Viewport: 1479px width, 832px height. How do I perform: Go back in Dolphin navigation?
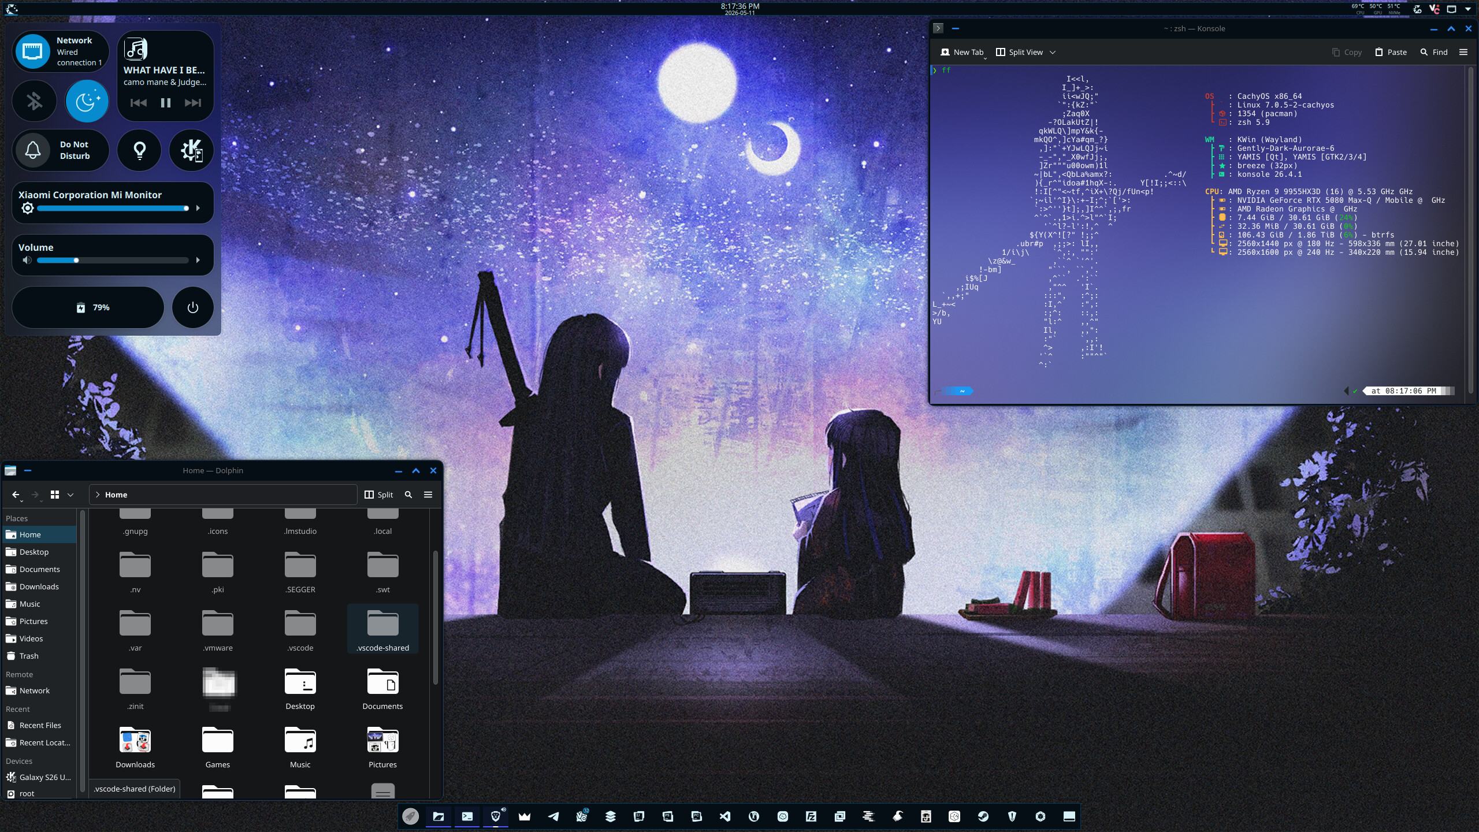pyautogui.click(x=16, y=495)
